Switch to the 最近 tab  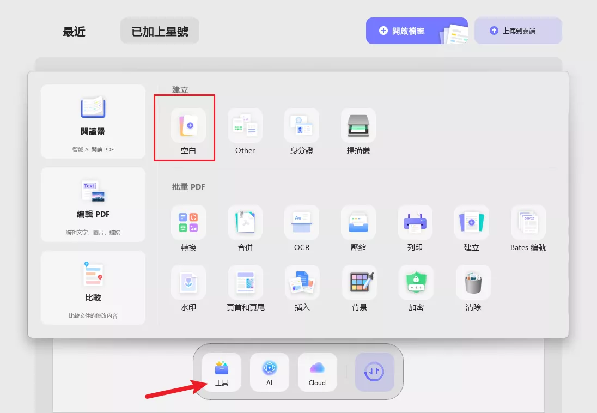[x=74, y=31]
